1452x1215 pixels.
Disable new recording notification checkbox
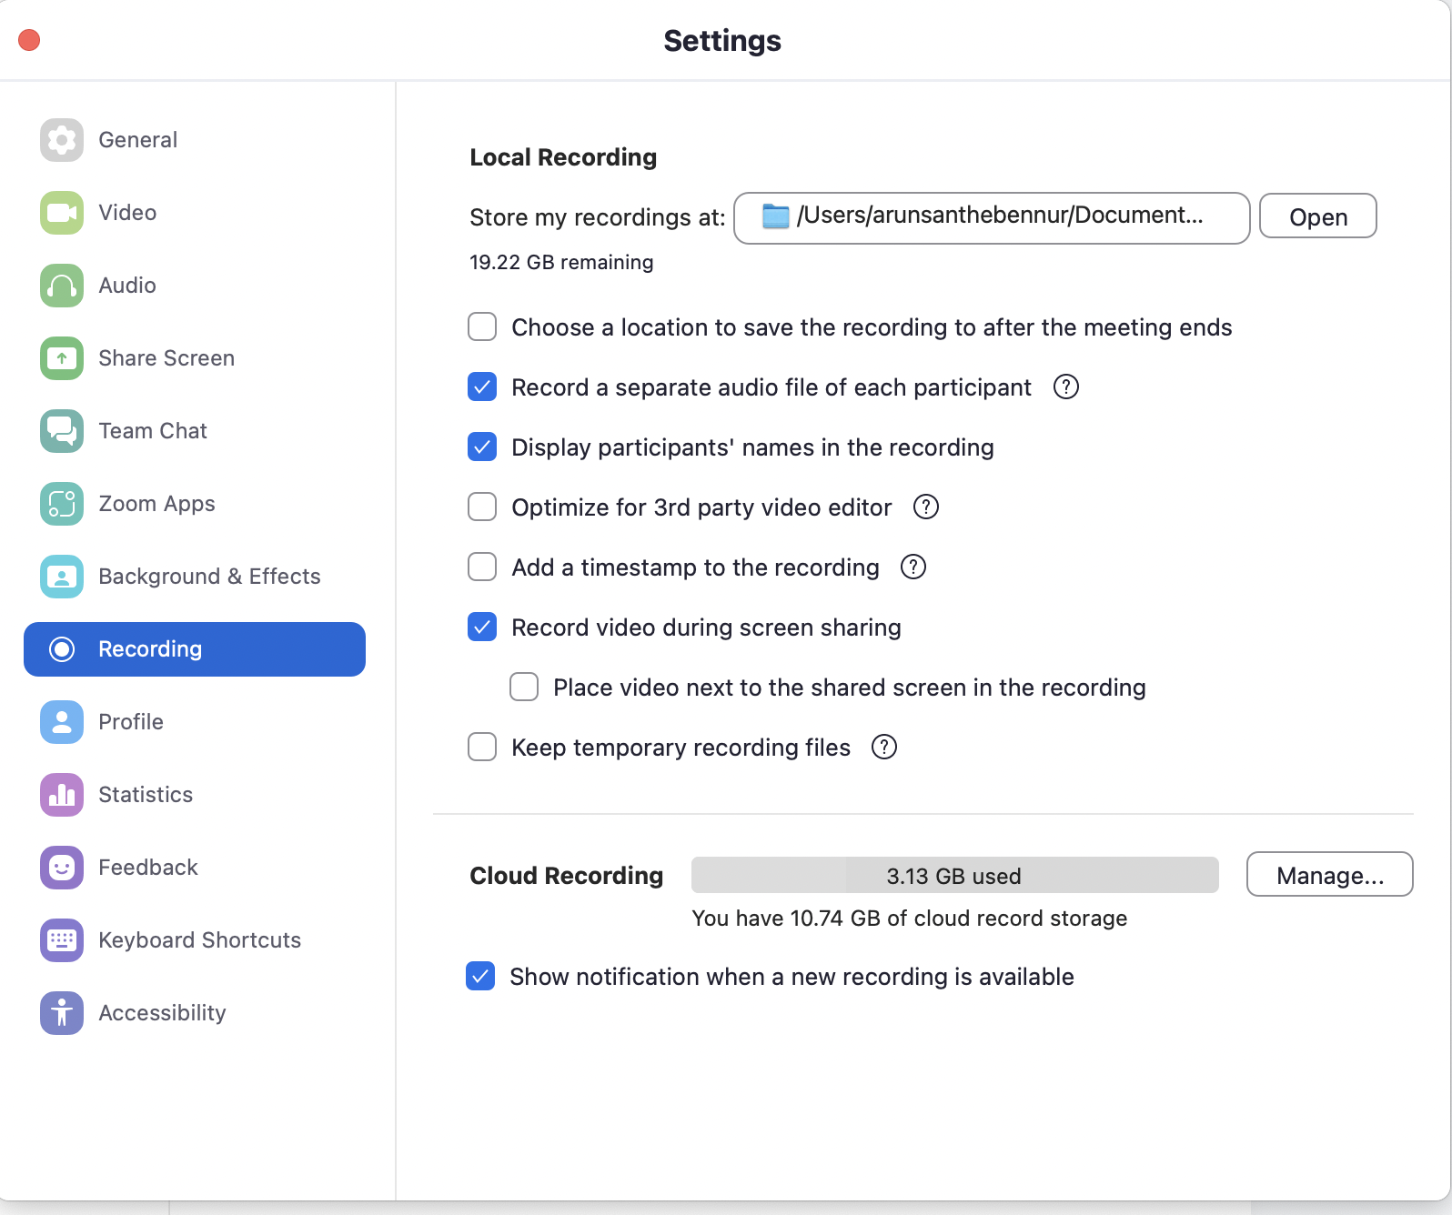click(x=480, y=976)
